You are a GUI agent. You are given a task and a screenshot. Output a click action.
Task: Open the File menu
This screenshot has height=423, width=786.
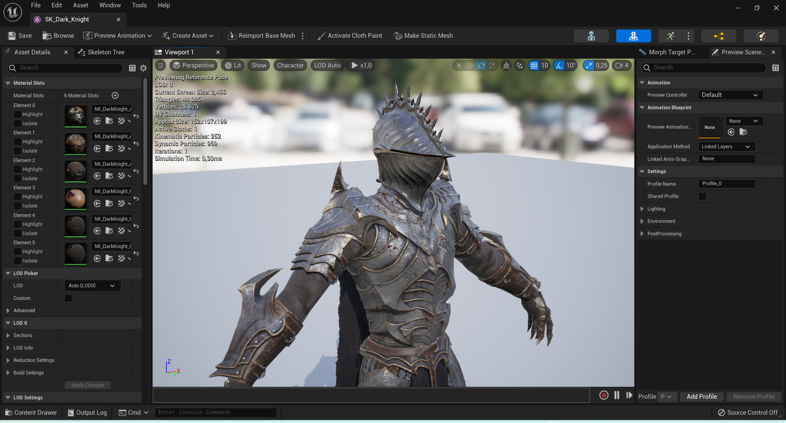coord(36,5)
